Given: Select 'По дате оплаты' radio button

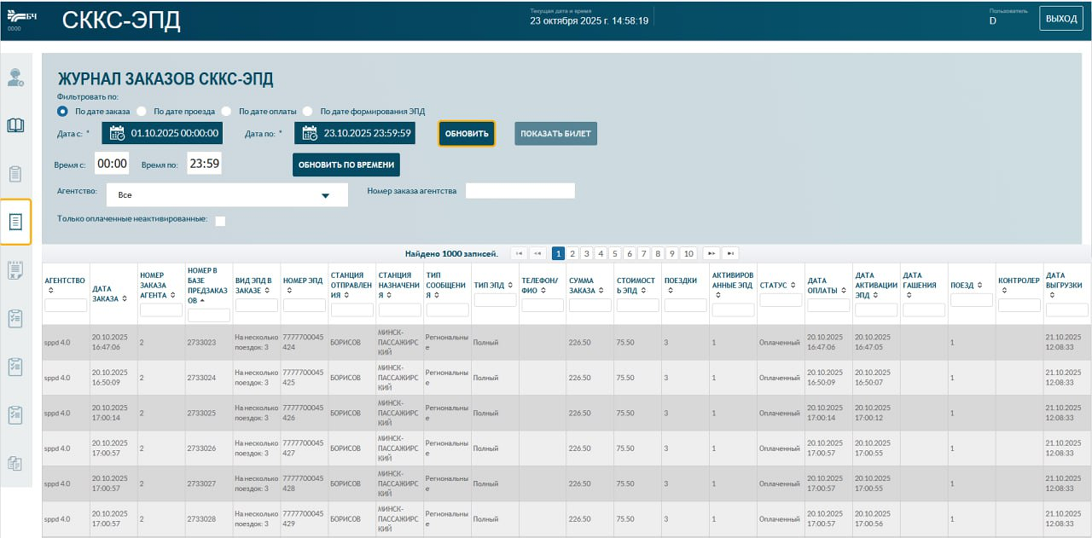Looking at the screenshot, I should [x=226, y=111].
